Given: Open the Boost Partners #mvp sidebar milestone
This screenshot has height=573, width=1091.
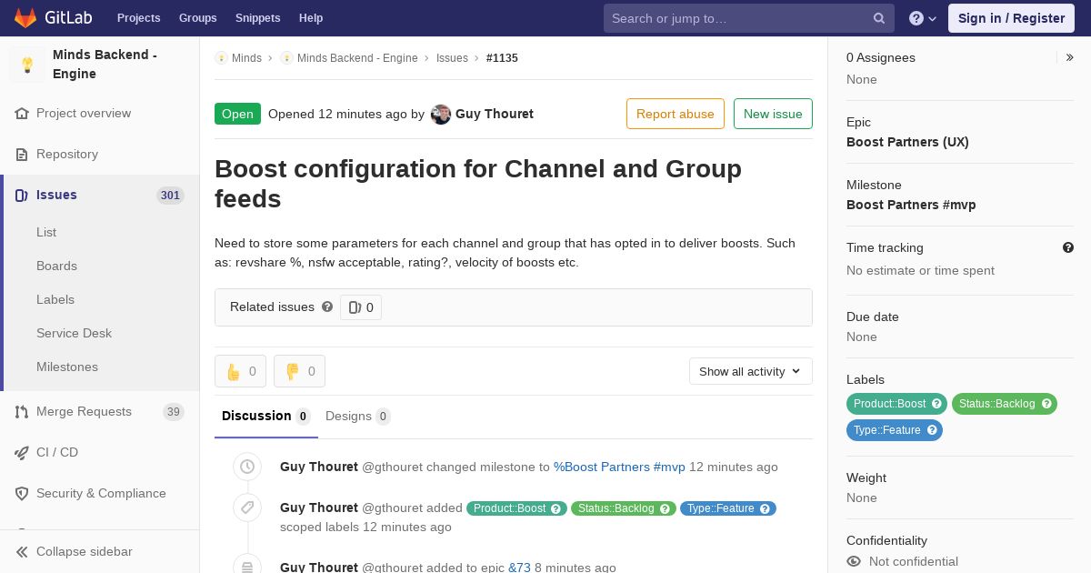Looking at the screenshot, I should [911, 205].
